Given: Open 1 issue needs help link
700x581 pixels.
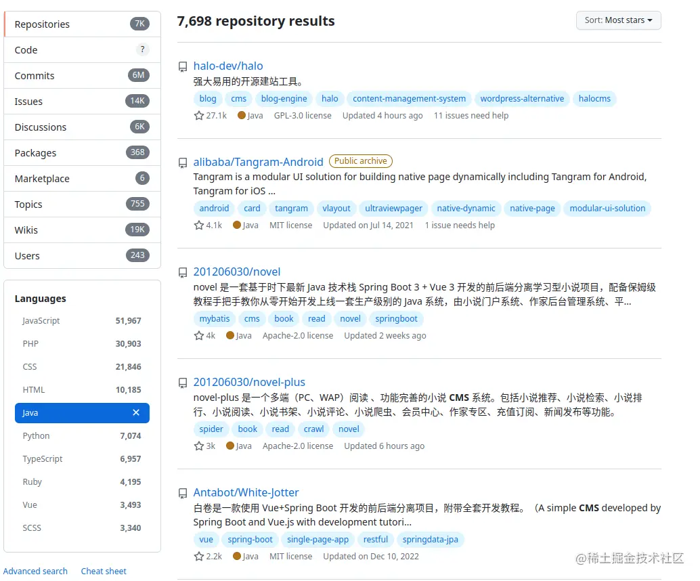Looking at the screenshot, I should tap(460, 225).
